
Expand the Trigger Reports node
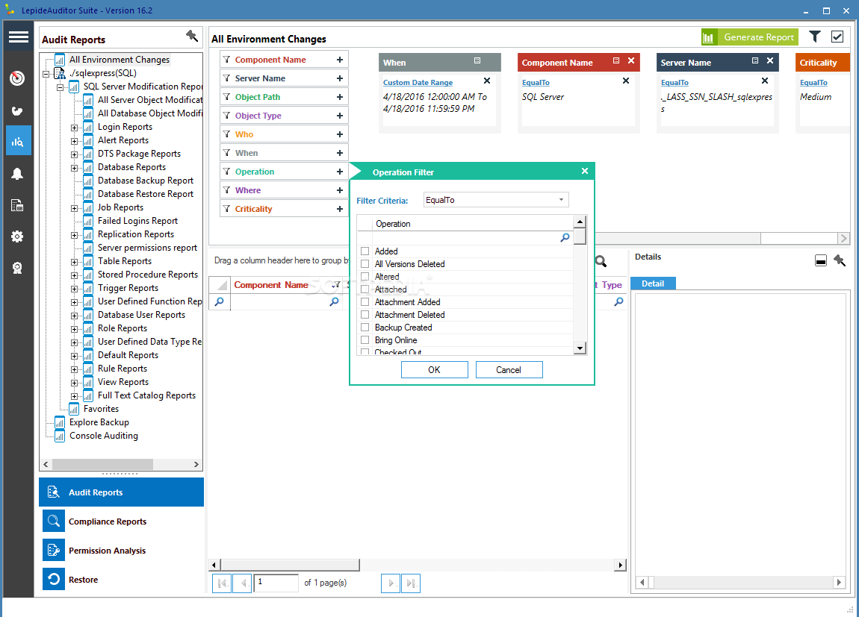click(x=74, y=288)
